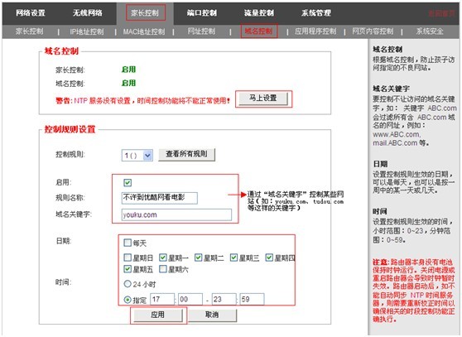Toggle the 星期日 checkbox
This screenshot has width=462, height=337.
coord(128,258)
